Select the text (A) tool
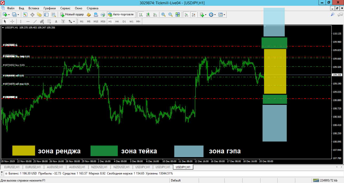344x183 pixels. (x=56, y=22)
